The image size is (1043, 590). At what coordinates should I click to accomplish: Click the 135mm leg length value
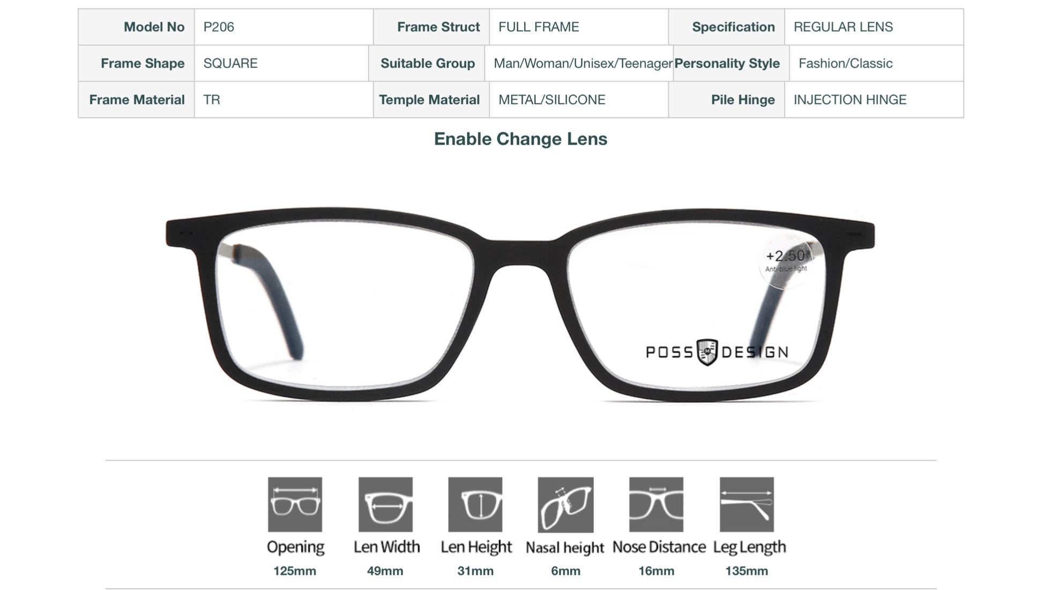coord(747,571)
